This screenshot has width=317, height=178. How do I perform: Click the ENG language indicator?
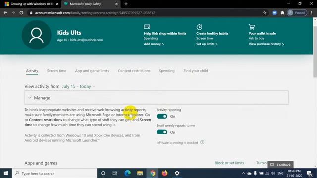[280, 173]
